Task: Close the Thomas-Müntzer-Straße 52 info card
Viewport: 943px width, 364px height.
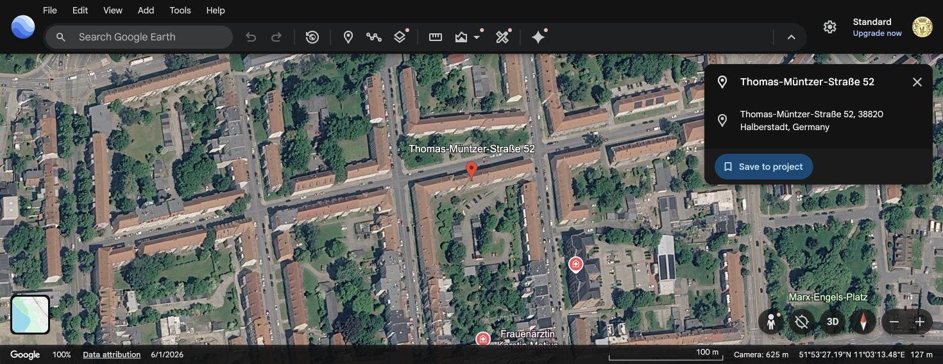Action: pos(917,82)
